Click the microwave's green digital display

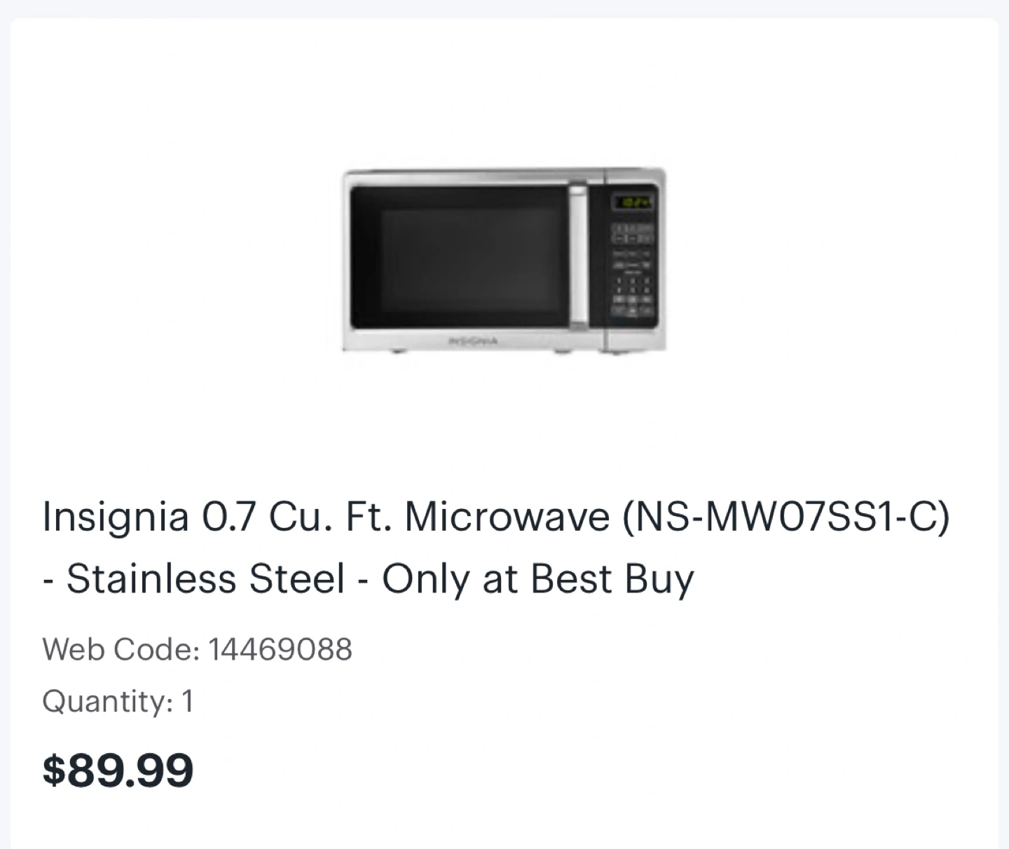[x=633, y=203]
